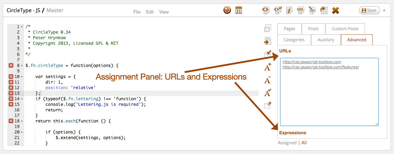Click the Save button
The width and height of the screenshot is (394, 154).
click(x=369, y=10)
